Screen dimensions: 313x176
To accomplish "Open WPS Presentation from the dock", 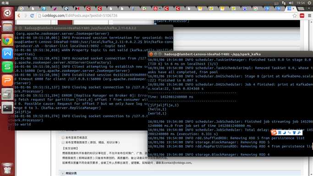I will click(7, 81).
